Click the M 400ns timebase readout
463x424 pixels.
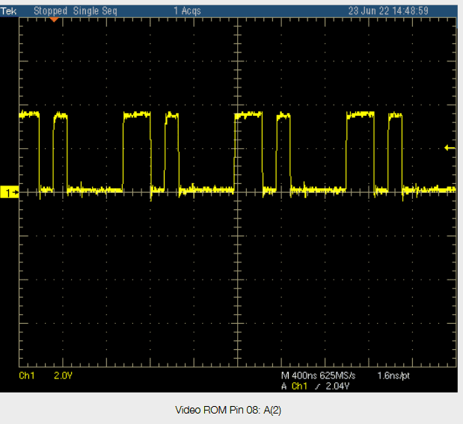click(x=297, y=375)
